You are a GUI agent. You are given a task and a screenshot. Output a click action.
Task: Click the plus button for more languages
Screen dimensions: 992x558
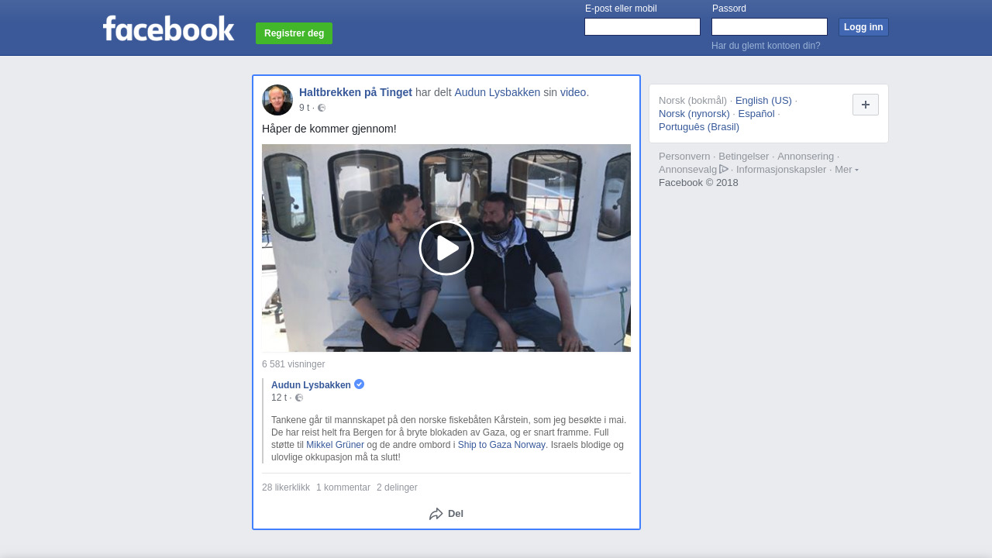pyautogui.click(x=866, y=105)
